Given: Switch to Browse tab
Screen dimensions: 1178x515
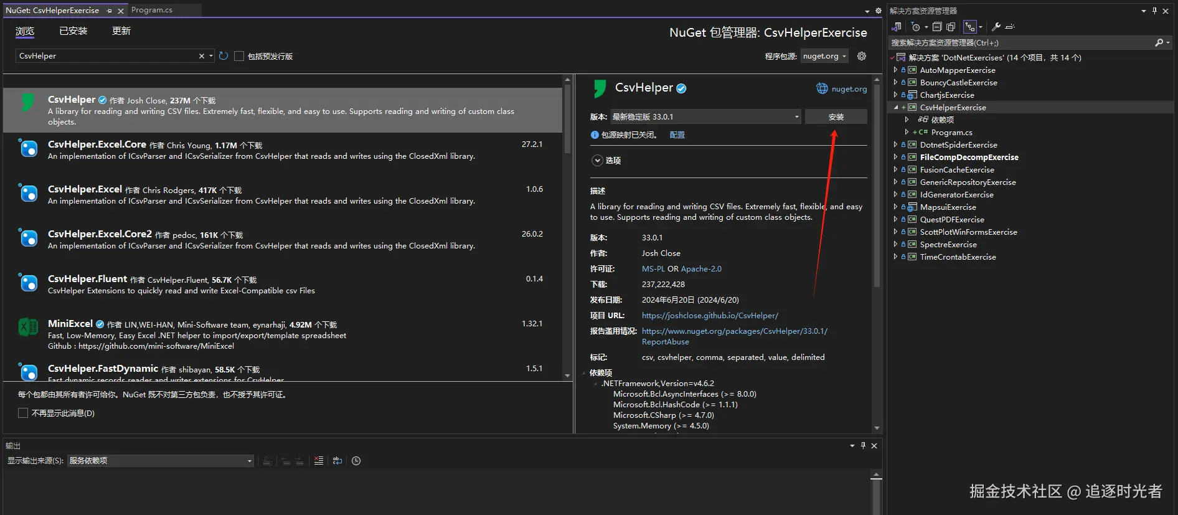Looking at the screenshot, I should point(25,31).
